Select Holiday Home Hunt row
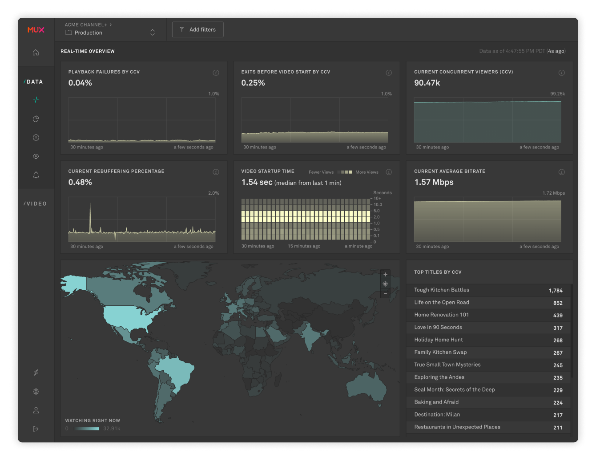 click(x=488, y=340)
